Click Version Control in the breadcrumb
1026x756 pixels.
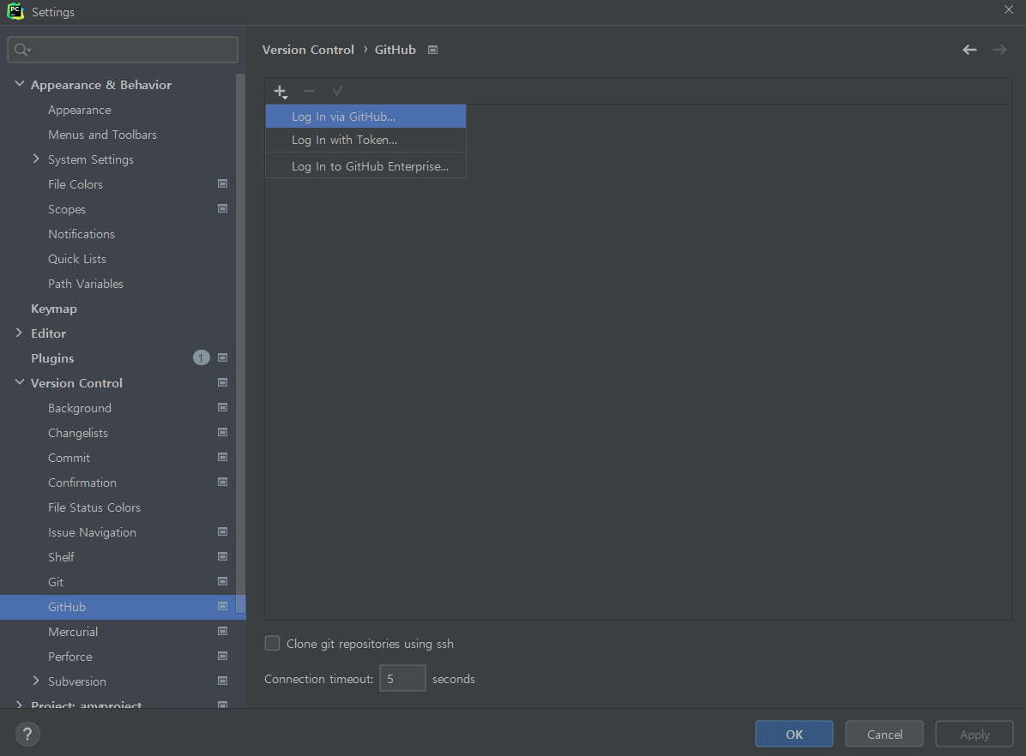click(x=308, y=50)
